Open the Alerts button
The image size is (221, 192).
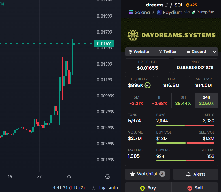(x=195, y=174)
